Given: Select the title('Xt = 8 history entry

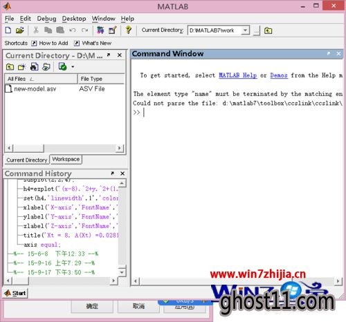Looking at the screenshot, I should [71, 235].
